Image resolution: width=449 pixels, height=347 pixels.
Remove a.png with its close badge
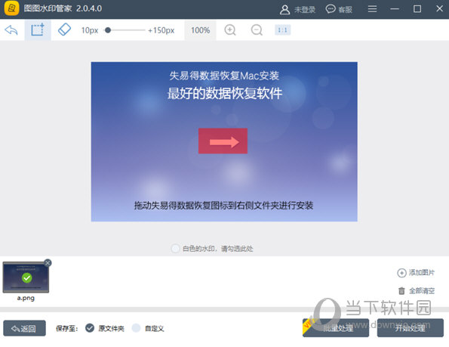(48, 262)
